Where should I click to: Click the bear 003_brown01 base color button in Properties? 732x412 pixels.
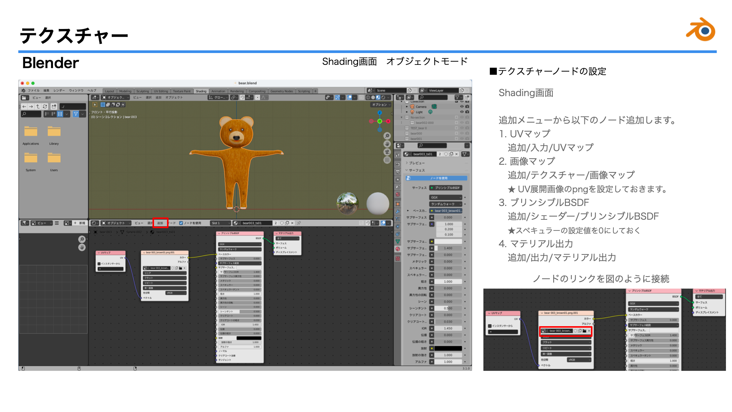point(446,211)
